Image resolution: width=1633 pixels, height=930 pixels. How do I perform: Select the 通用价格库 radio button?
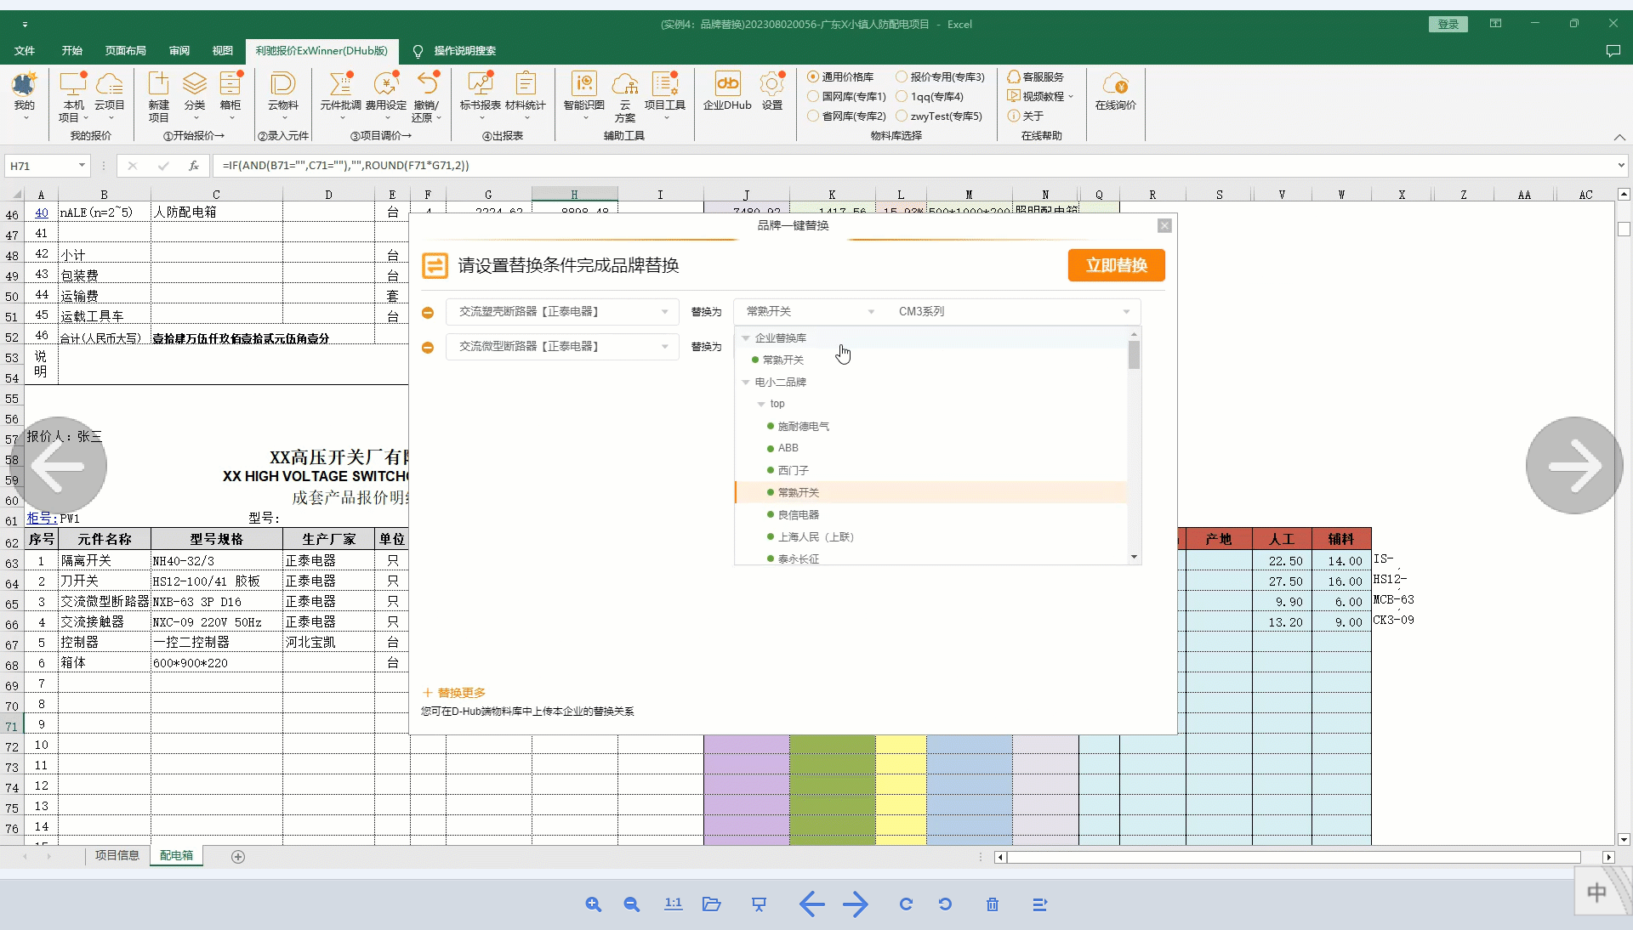point(813,77)
